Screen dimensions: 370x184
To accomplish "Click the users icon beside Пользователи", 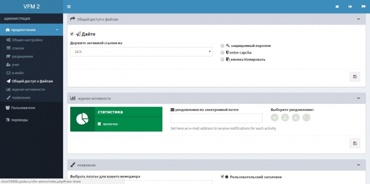I will pos(8,108).
